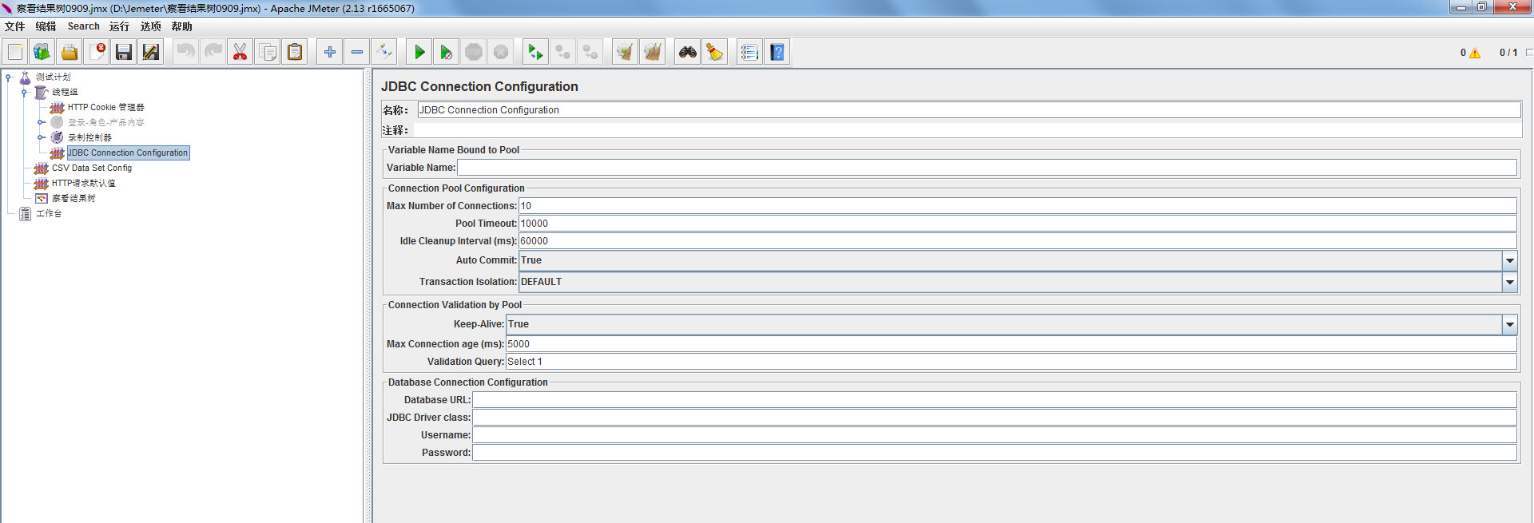The width and height of the screenshot is (1534, 523).
Task: Reset search with the brush icon
Action: click(715, 52)
